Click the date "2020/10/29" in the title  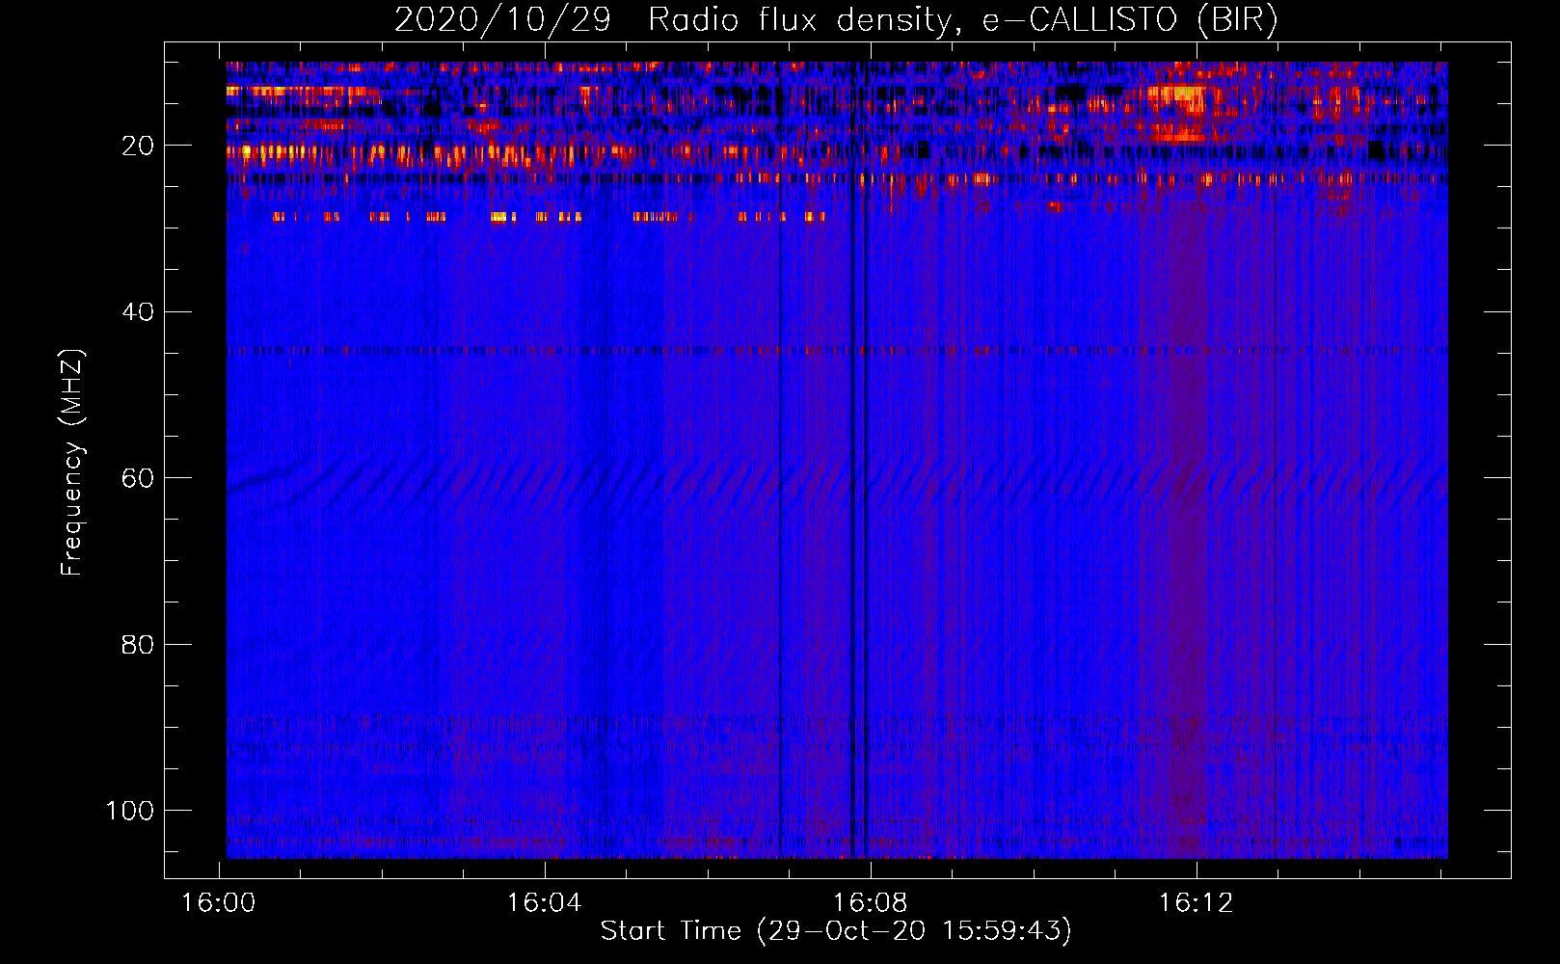(502, 20)
